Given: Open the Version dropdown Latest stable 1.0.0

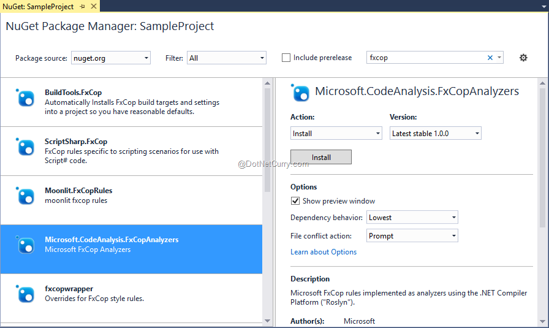Looking at the screenshot, I should click(x=435, y=133).
